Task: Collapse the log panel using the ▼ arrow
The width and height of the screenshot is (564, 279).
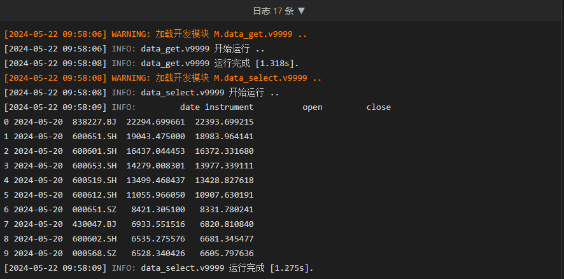Action: click(301, 11)
